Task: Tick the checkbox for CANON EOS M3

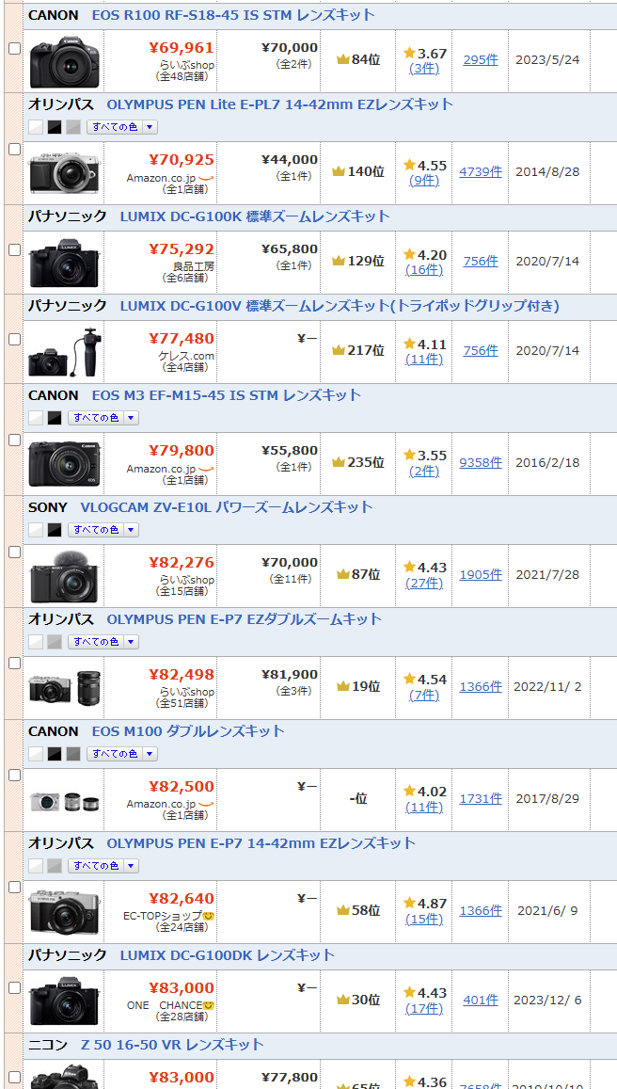Action: point(14,440)
